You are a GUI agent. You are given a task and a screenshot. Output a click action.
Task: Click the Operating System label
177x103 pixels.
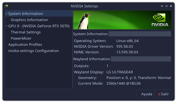point(90,41)
